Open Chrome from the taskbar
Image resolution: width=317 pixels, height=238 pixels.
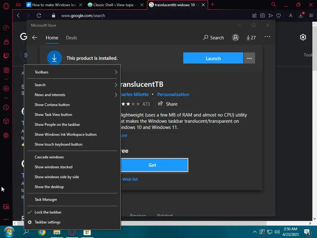42,232
